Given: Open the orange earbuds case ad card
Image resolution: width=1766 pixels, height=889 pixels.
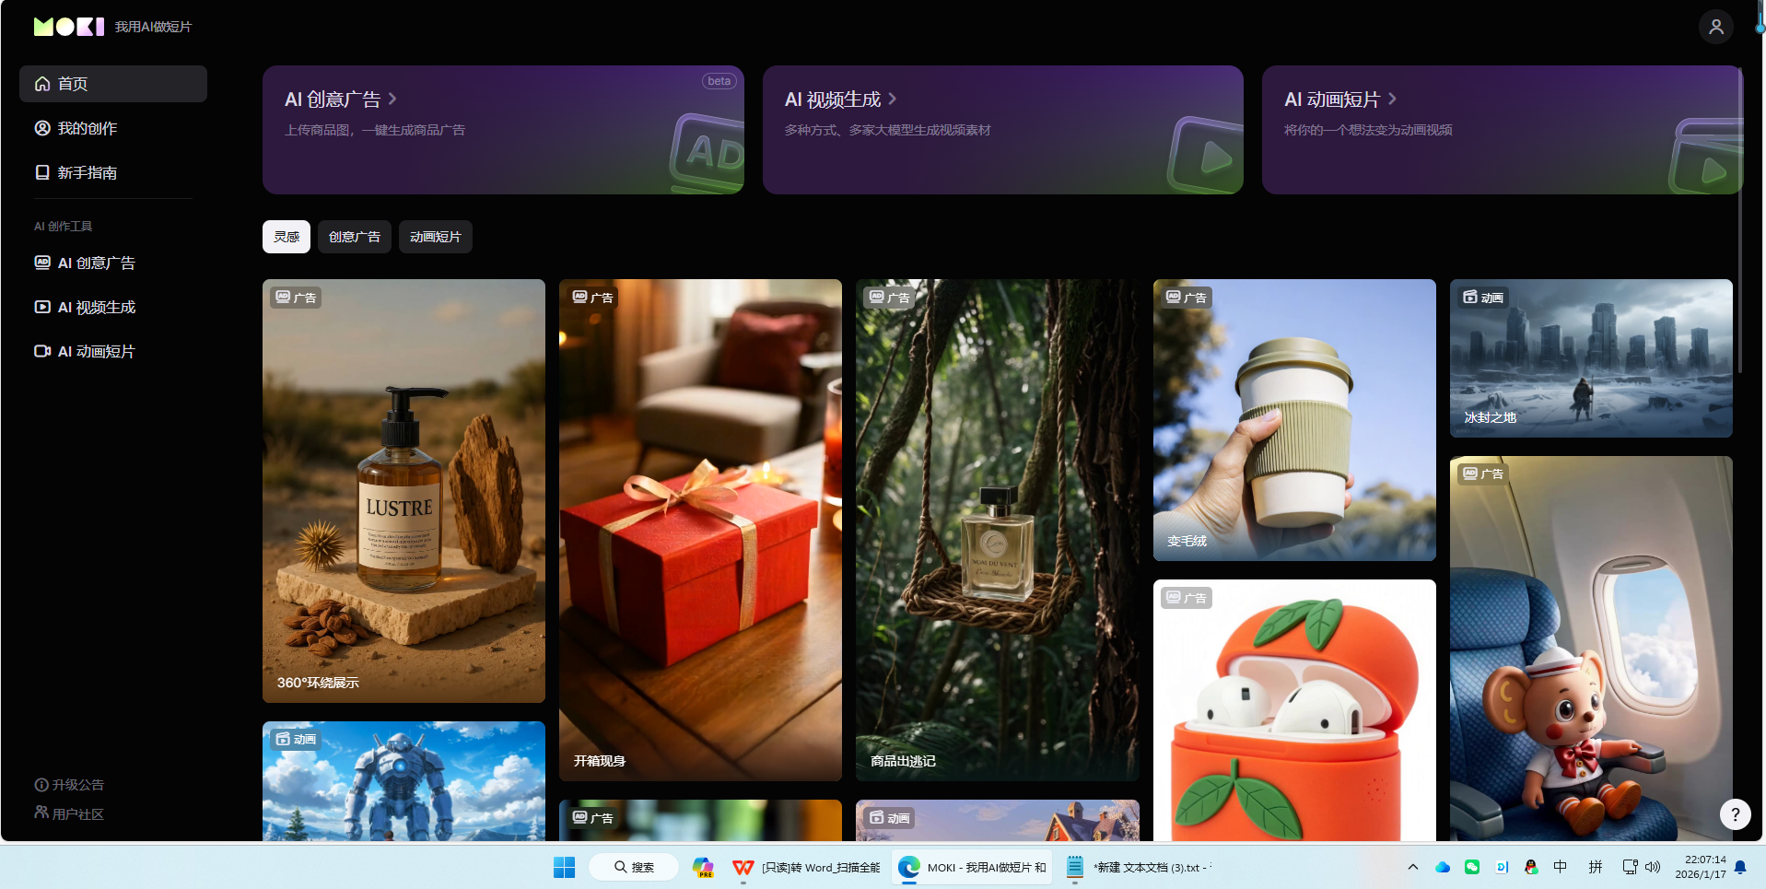Looking at the screenshot, I should pos(1294,710).
